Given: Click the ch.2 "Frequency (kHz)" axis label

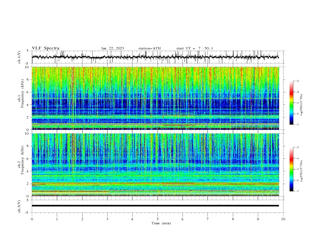Looking at the screenshot, I should tap(23, 160).
